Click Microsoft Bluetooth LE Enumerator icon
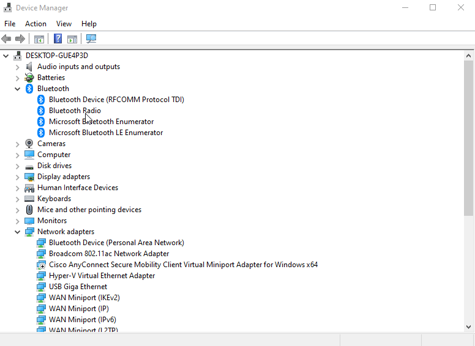This screenshot has height=346, width=475. pos(41,133)
